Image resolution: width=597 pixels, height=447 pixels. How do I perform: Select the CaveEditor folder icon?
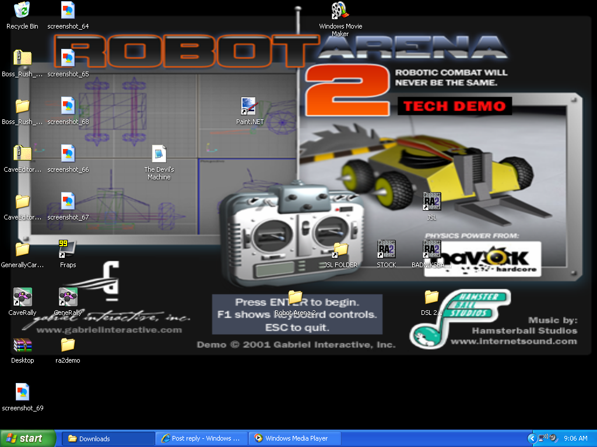tap(22, 201)
